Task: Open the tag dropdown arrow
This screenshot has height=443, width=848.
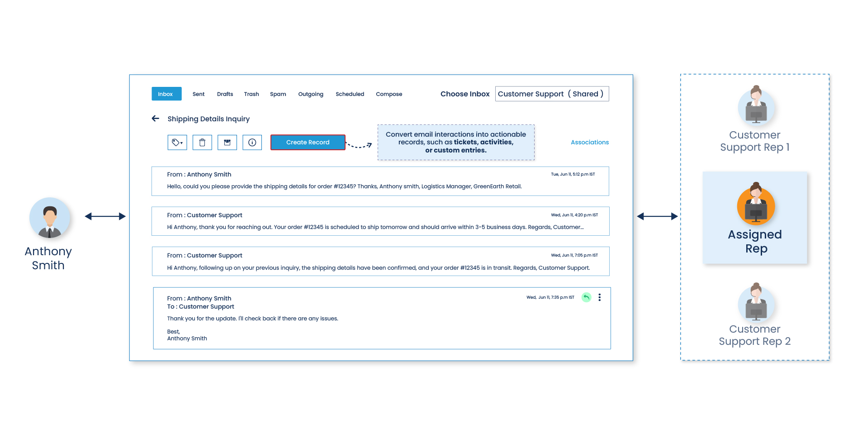Action: pos(182,144)
